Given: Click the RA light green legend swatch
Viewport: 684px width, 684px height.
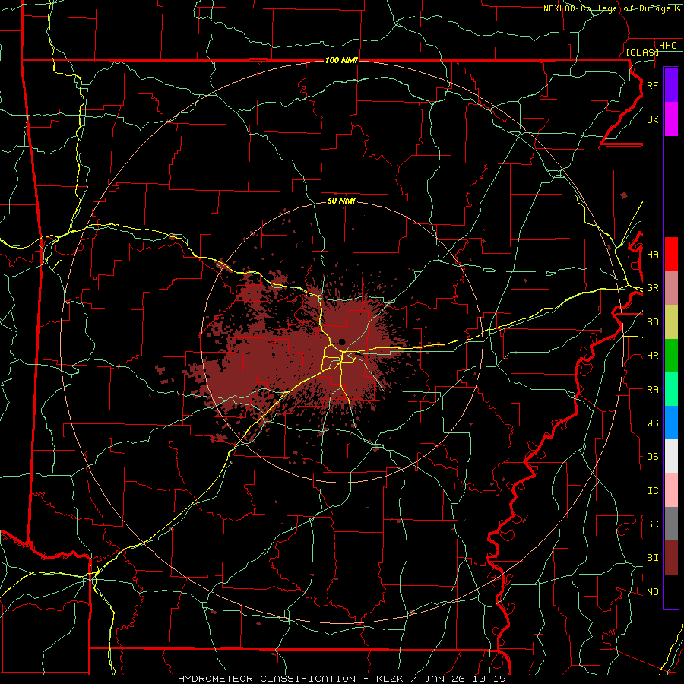Looking at the screenshot, I should 671,389.
